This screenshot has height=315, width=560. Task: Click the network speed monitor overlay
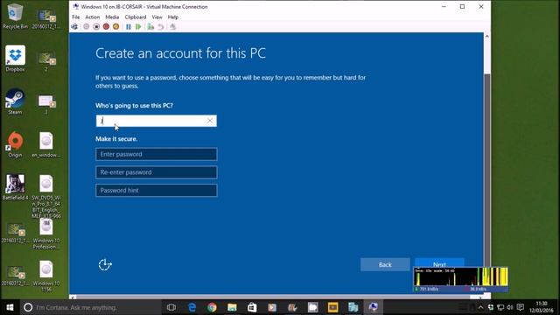[x=461, y=279]
